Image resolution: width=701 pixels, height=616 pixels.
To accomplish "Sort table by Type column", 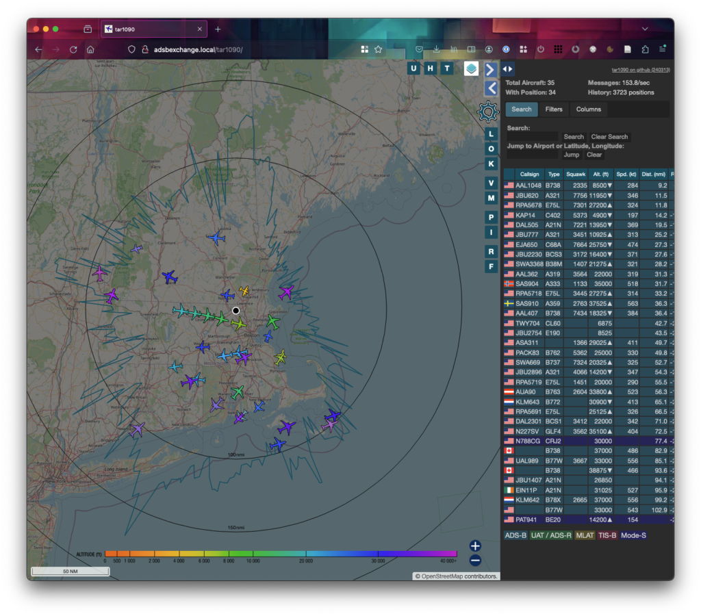I will pos(553,175).
